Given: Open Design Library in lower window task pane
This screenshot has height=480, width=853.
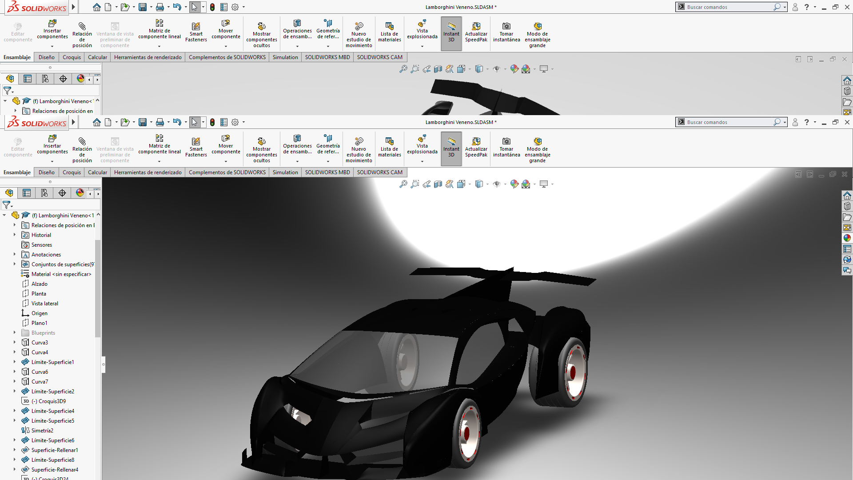Looking at the screenshot, I should coord(847,206).
